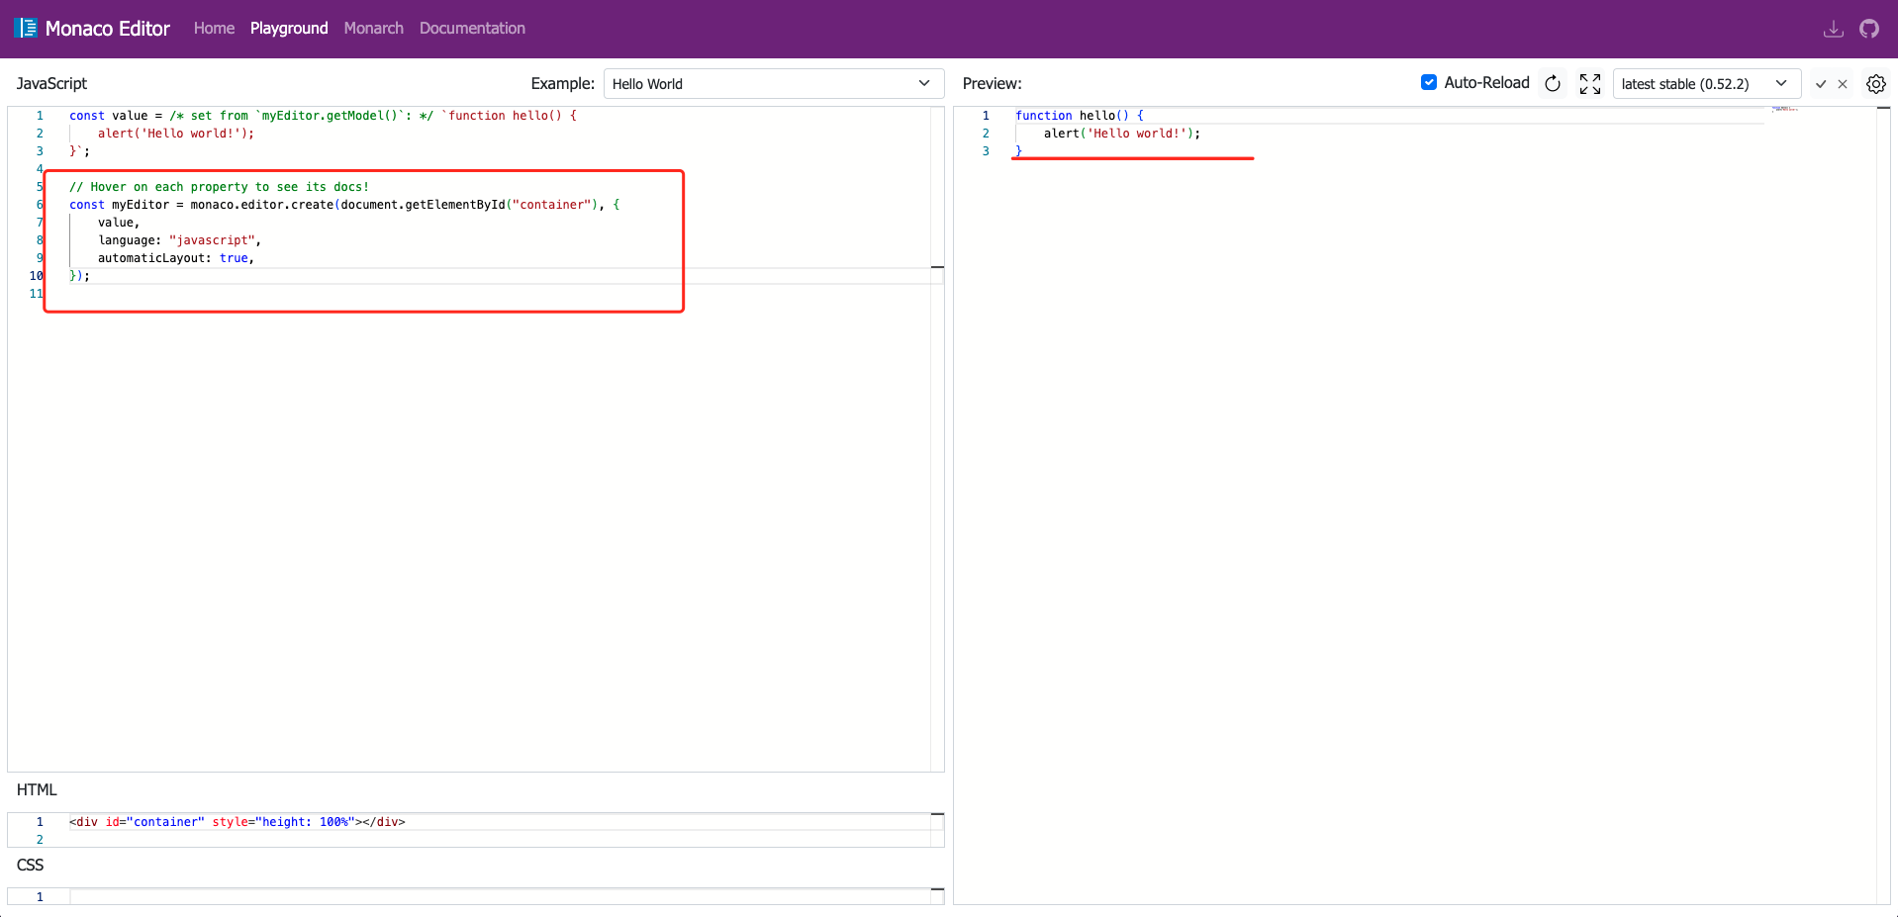
Task: Click the download icon in header
Action: (1833, 29)
